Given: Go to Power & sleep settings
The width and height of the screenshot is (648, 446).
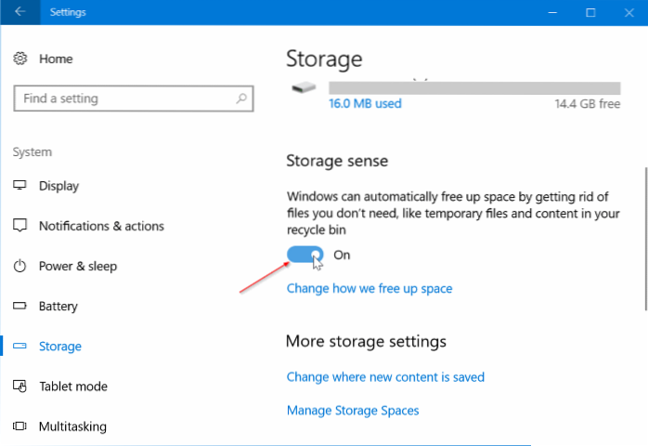Looking at the screenshot, I should coord(78,266).
